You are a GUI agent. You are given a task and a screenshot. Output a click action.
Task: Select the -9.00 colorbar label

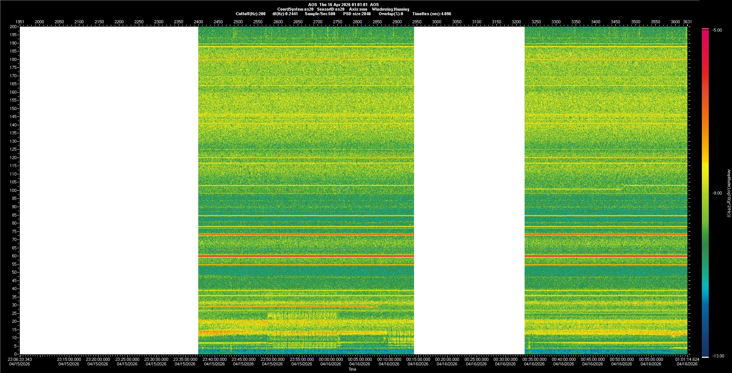tap(717, 193)
